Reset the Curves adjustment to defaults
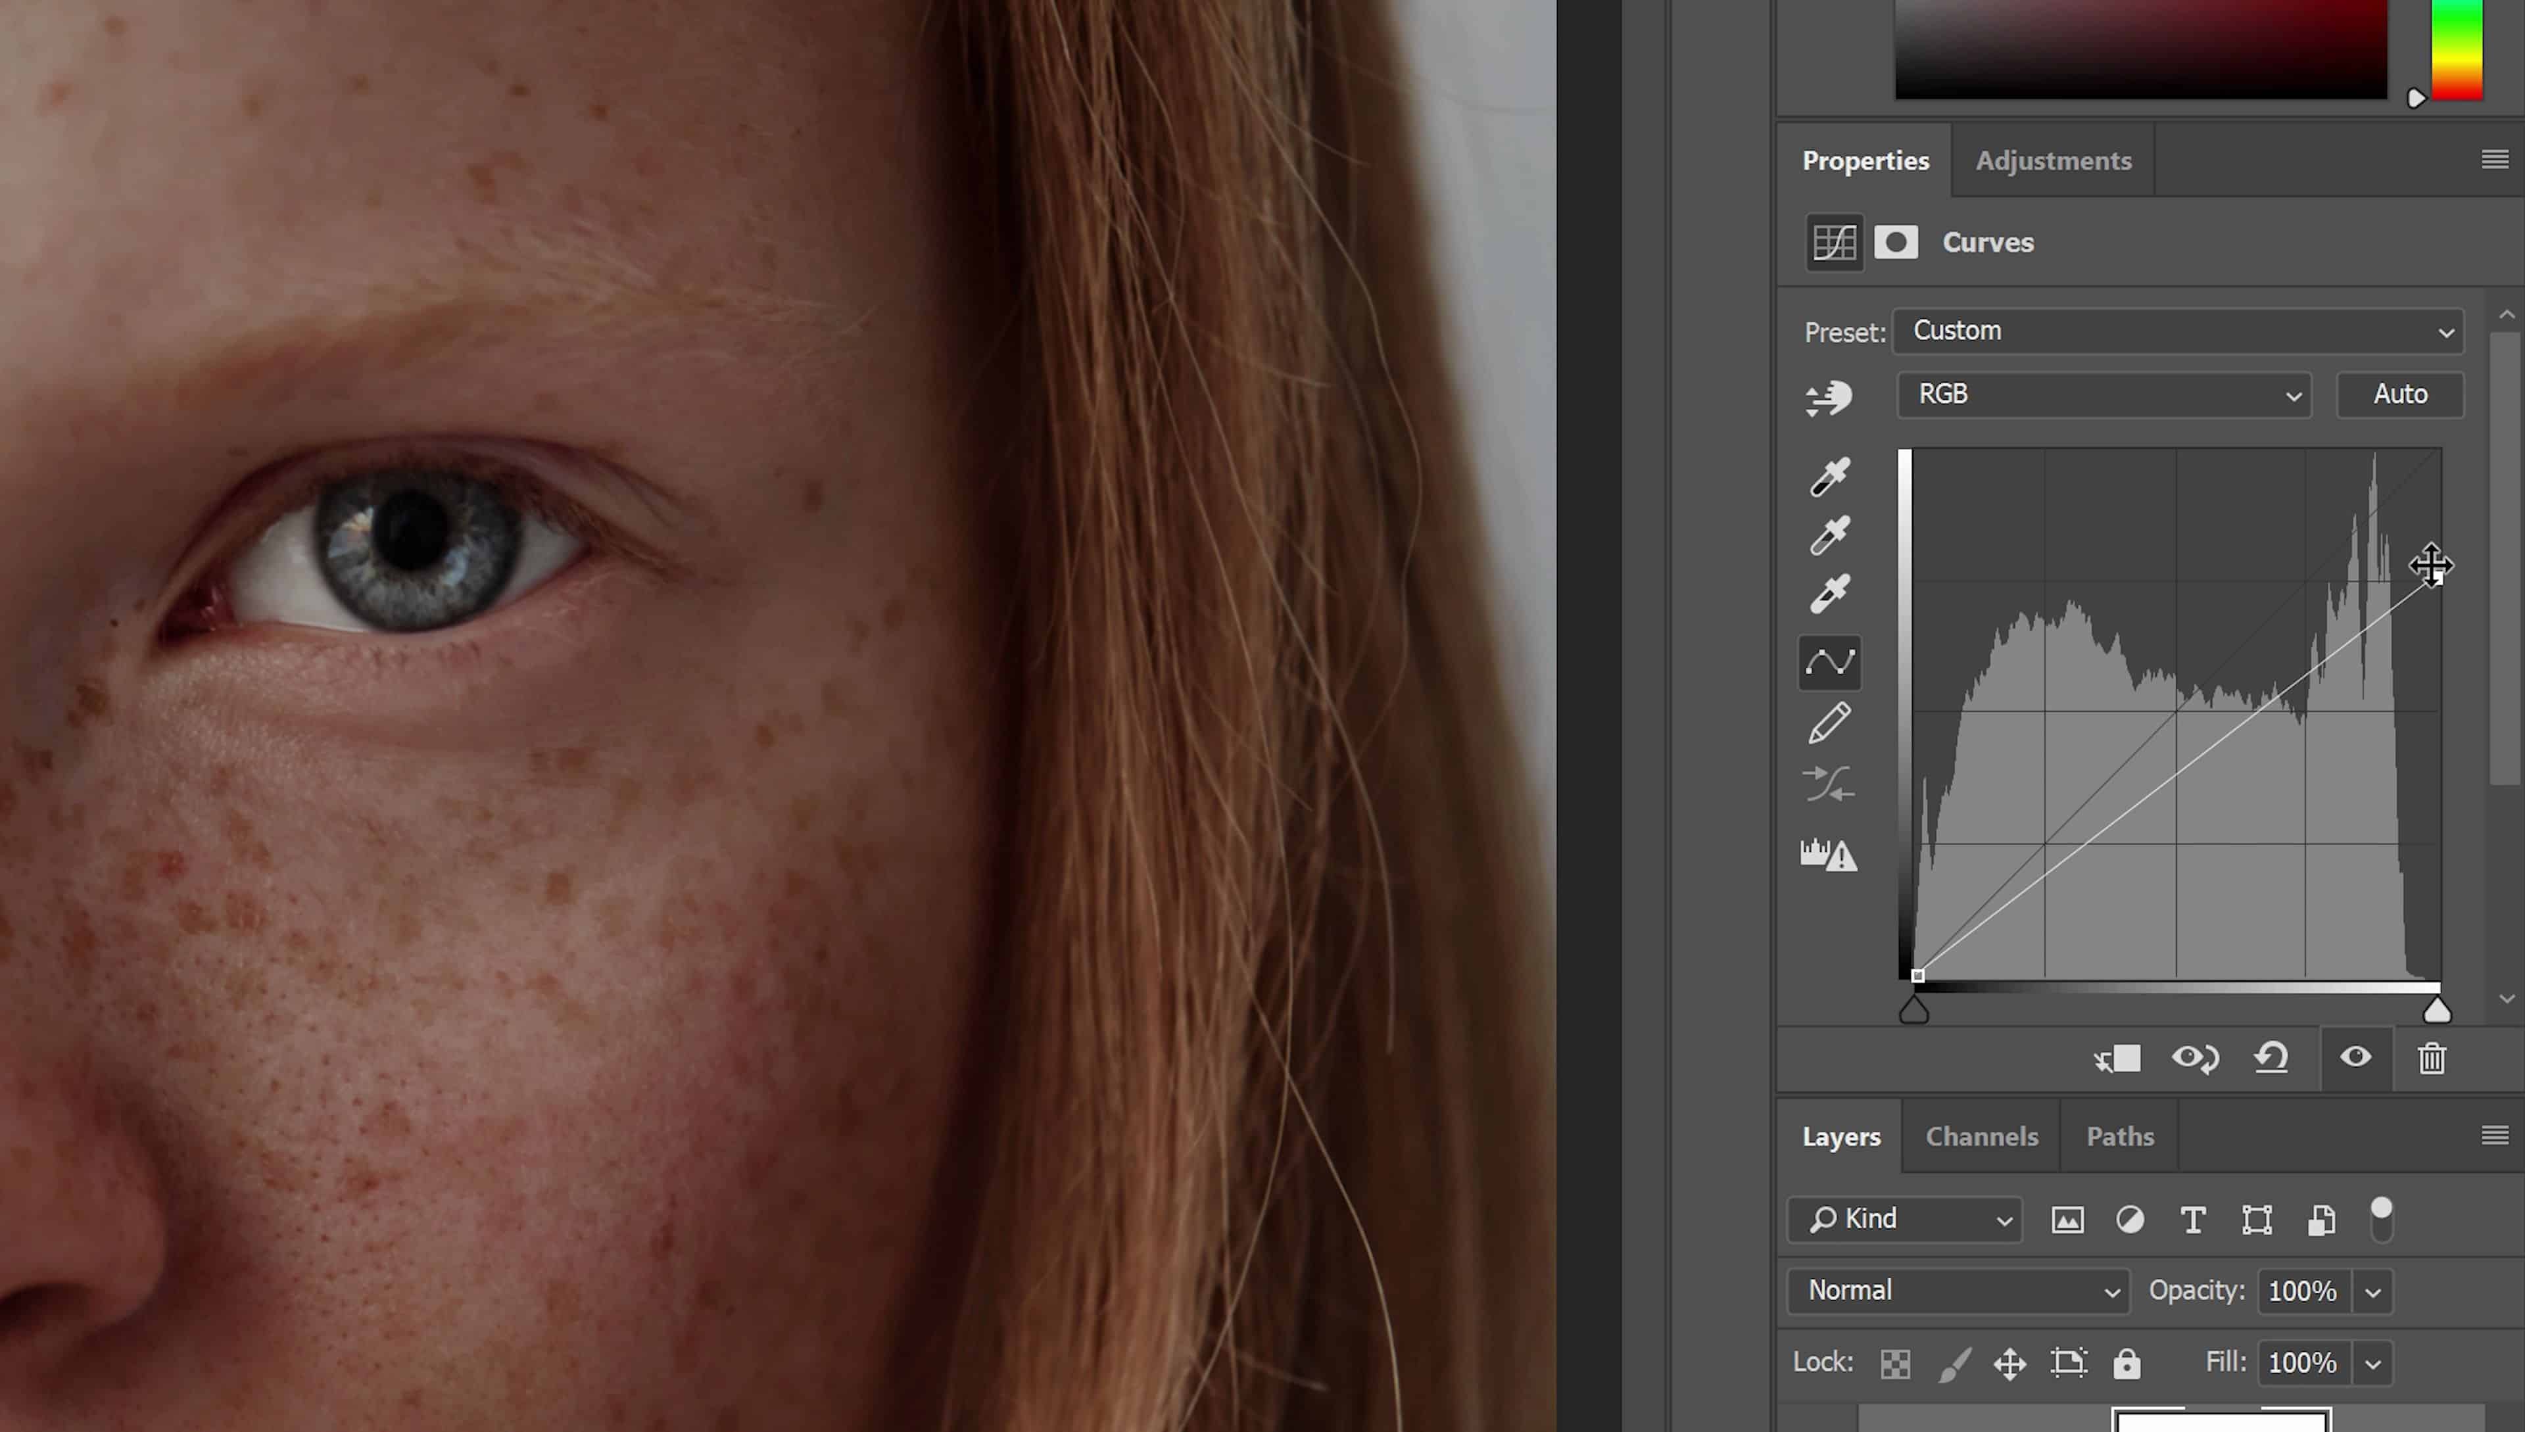This screenshot has width=2525, height=1432. point(2271,1059)
